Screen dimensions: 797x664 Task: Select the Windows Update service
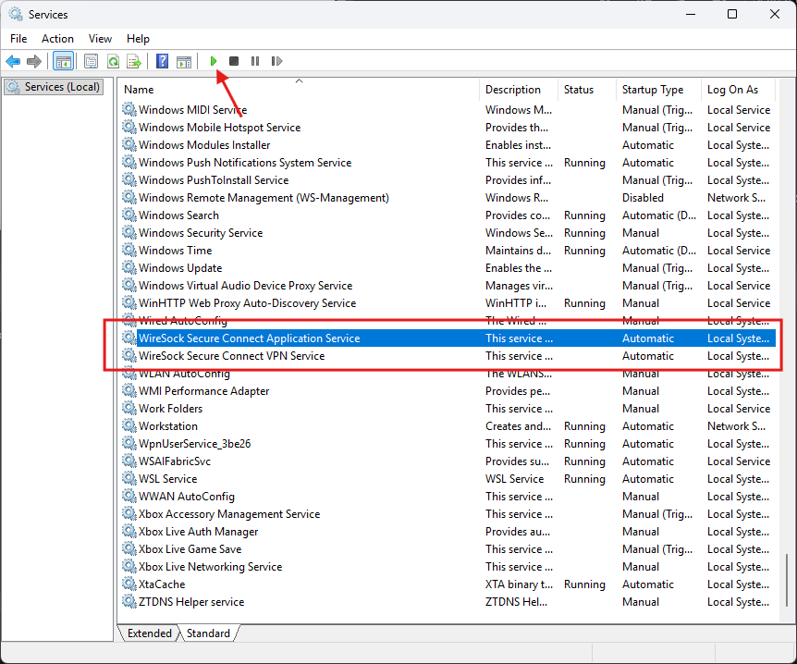tap(180, 267)
